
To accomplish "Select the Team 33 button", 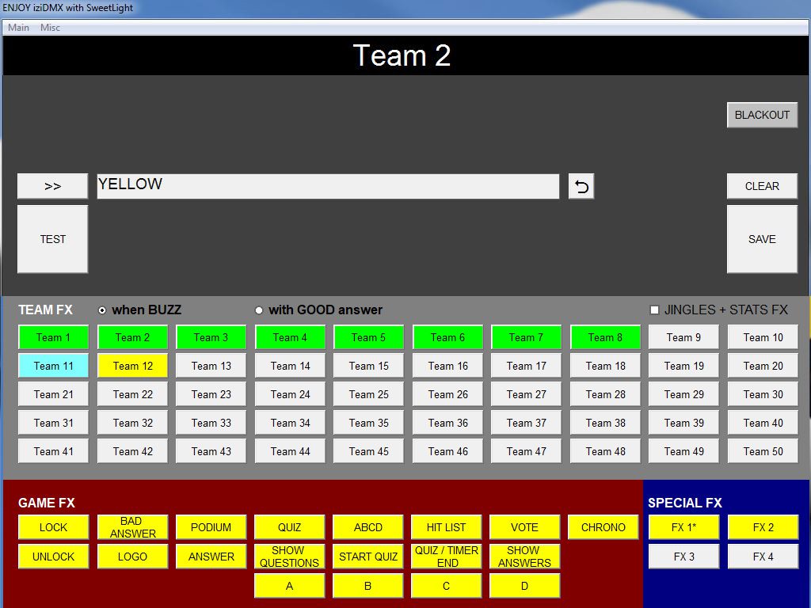I will click(211, 423).
